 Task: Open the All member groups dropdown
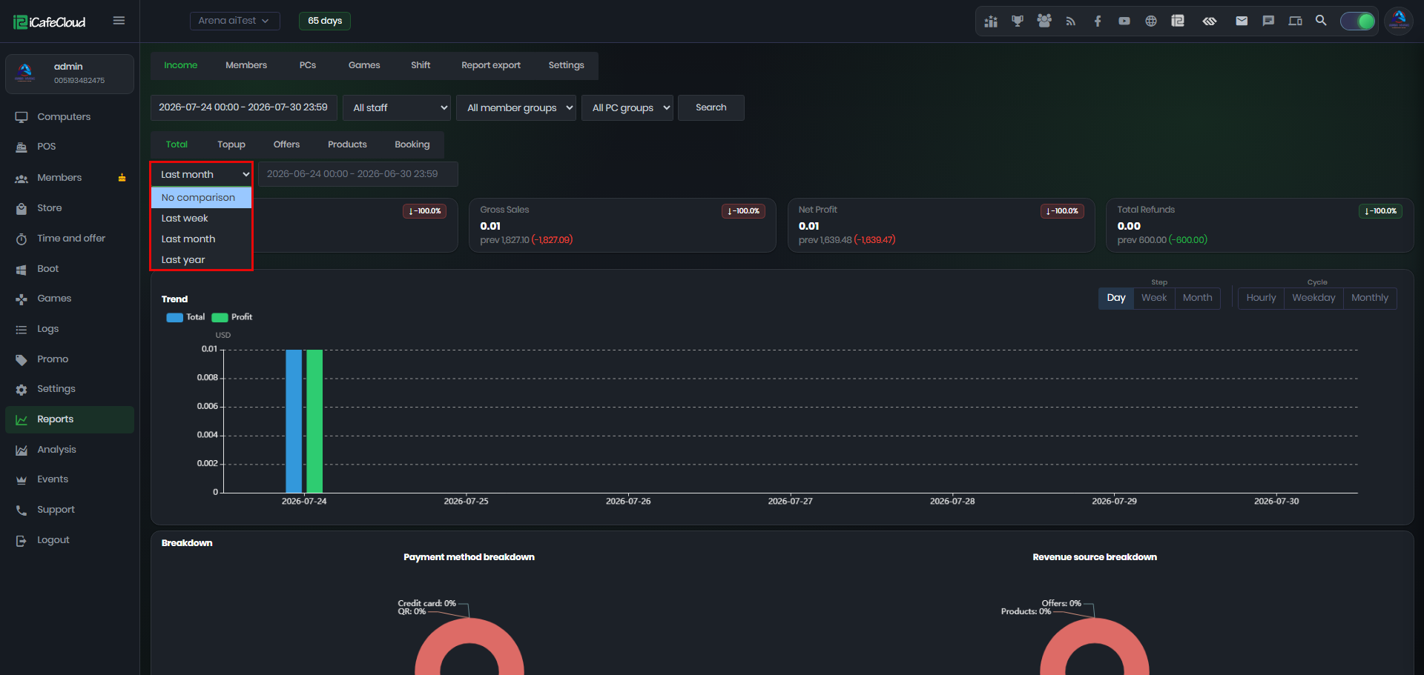[x=516, y=107]
